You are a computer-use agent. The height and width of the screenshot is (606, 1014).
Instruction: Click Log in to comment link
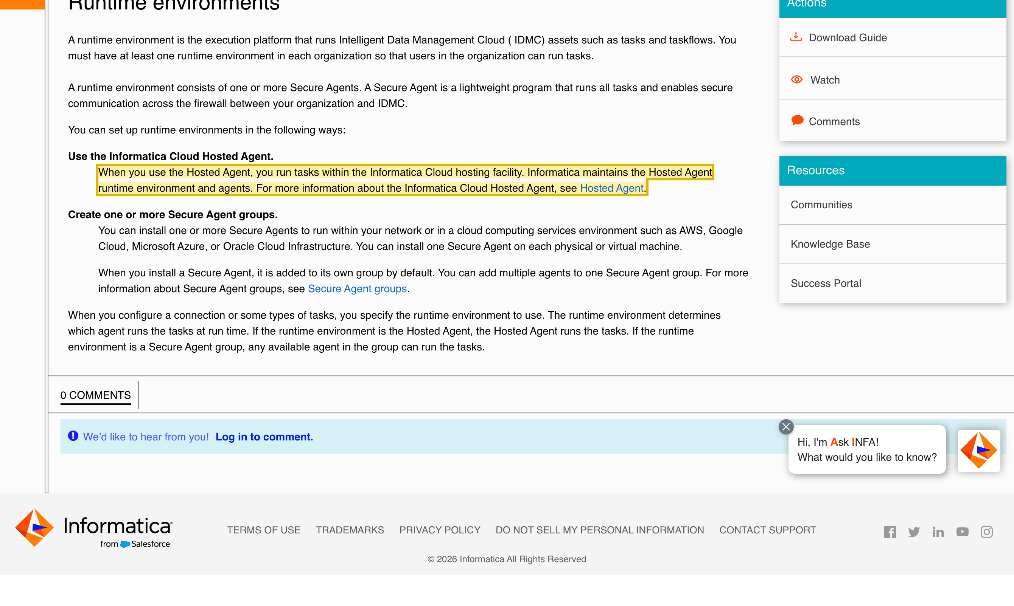point(264,437)
